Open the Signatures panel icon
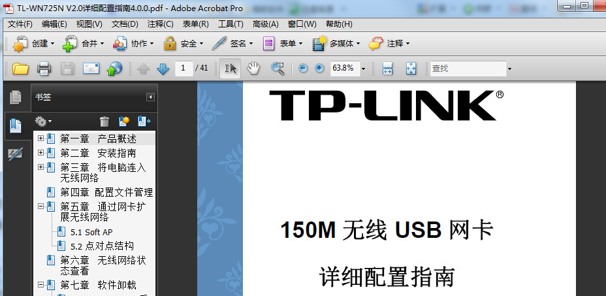The width and height of the screenshot is (606, 296). pos(16,154)
